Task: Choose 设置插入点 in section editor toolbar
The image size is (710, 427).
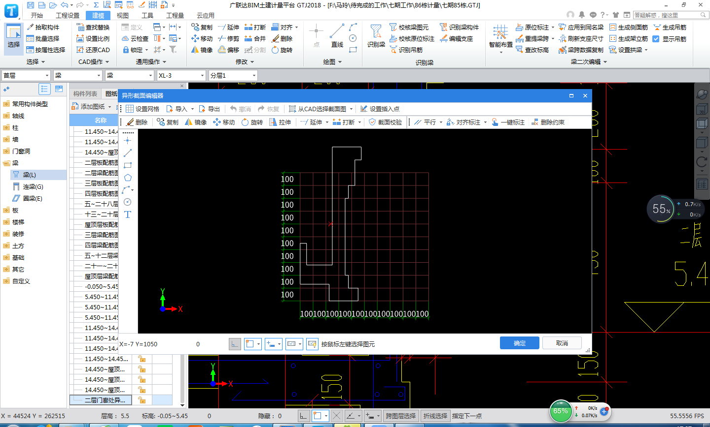Action: pos(380,109)
